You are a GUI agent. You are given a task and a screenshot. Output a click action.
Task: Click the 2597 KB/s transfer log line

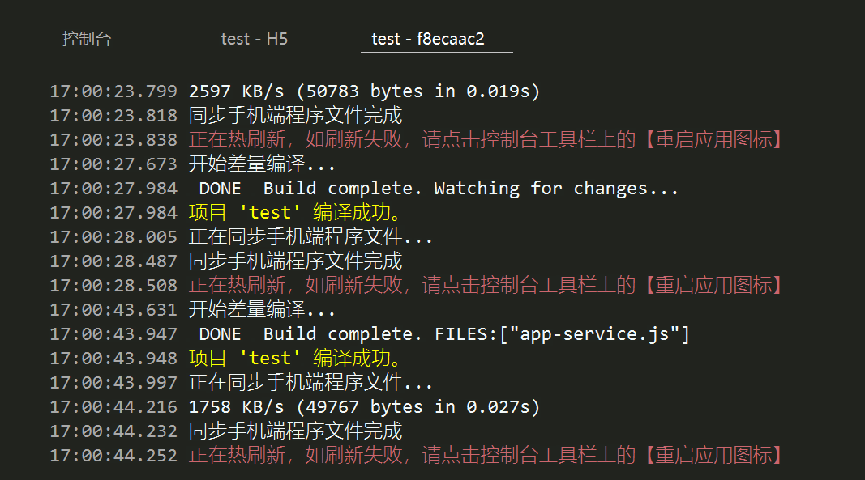(364, 91)
